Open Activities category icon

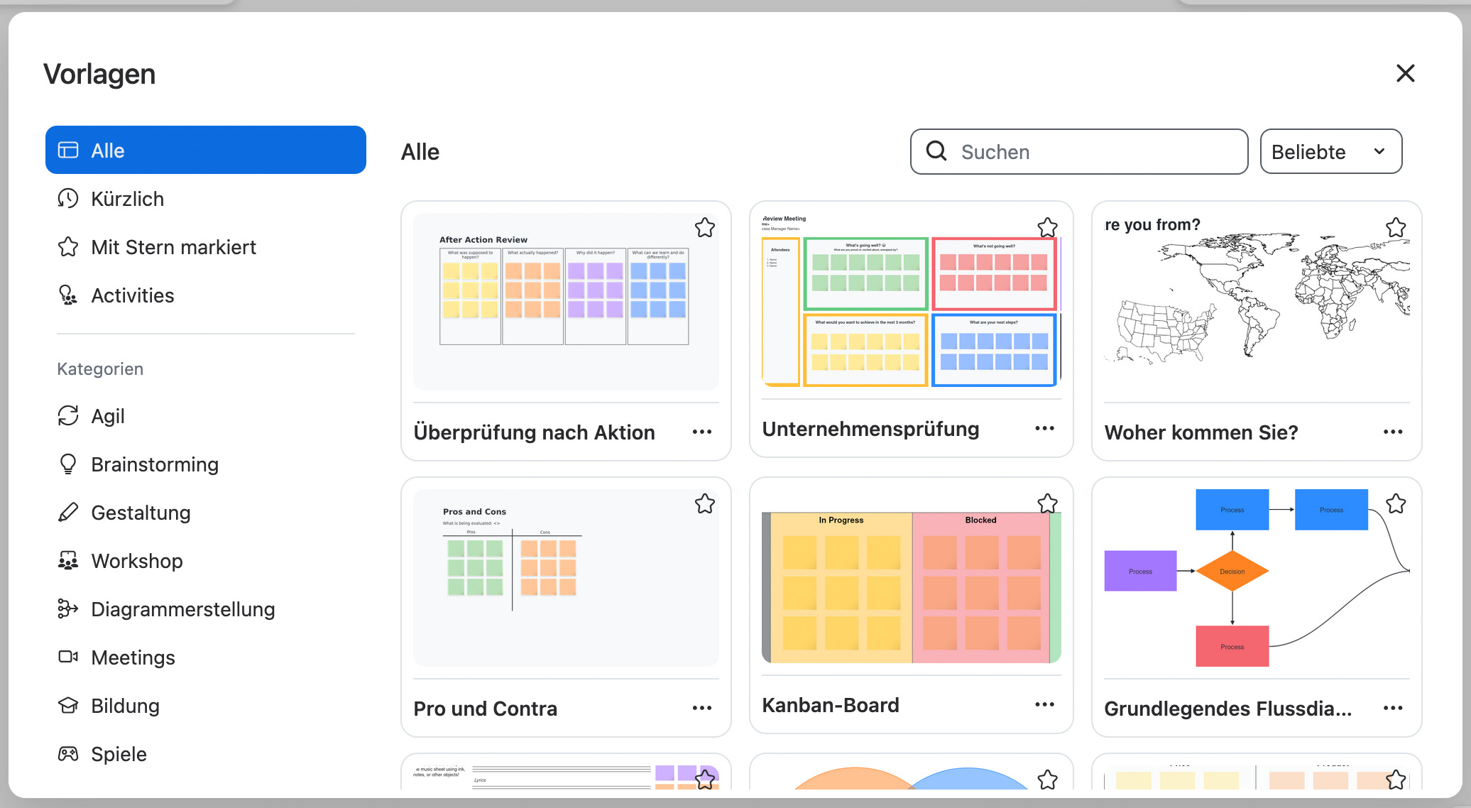(x=68, y=295)
